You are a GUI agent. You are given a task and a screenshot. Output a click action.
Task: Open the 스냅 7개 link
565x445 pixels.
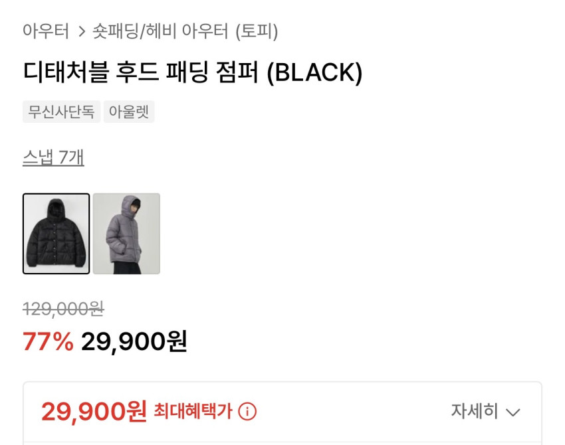[x=53, y=157]
